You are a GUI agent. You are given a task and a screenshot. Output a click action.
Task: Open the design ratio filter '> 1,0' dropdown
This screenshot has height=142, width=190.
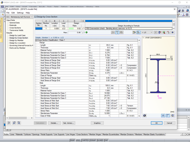(x=151, y=32)
